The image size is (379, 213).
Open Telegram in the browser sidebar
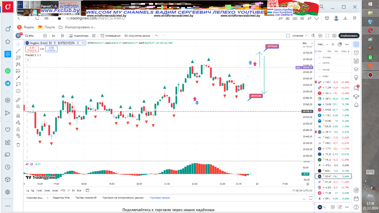point(8,83)
